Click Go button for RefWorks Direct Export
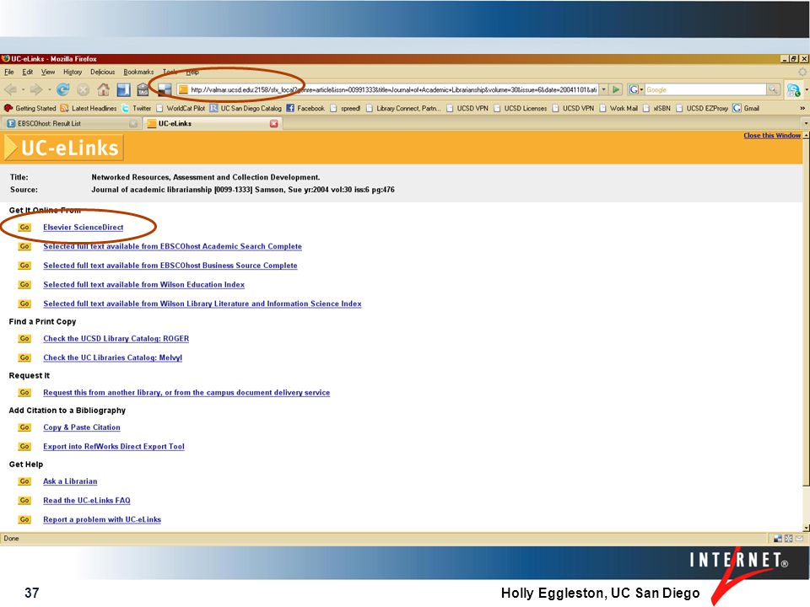Screen dimensions: 810x607 click(24, 447)
